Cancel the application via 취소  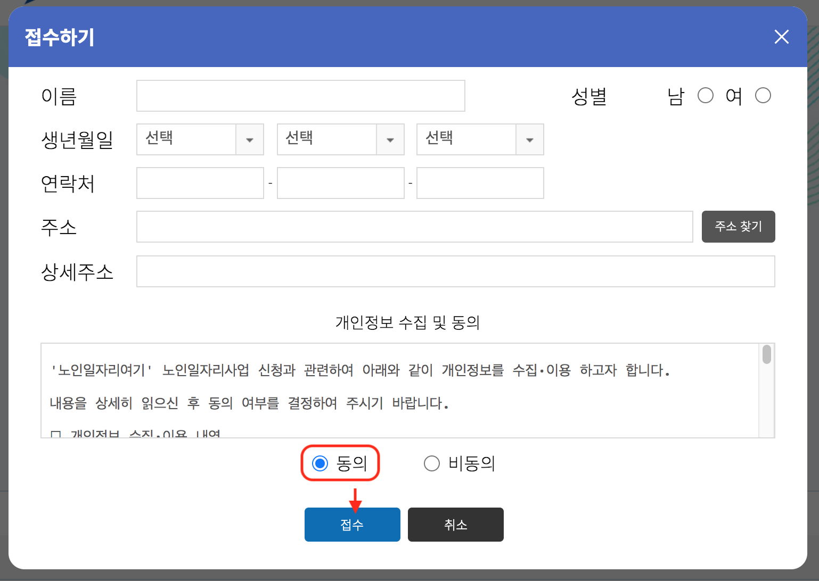tap(455, 525)
